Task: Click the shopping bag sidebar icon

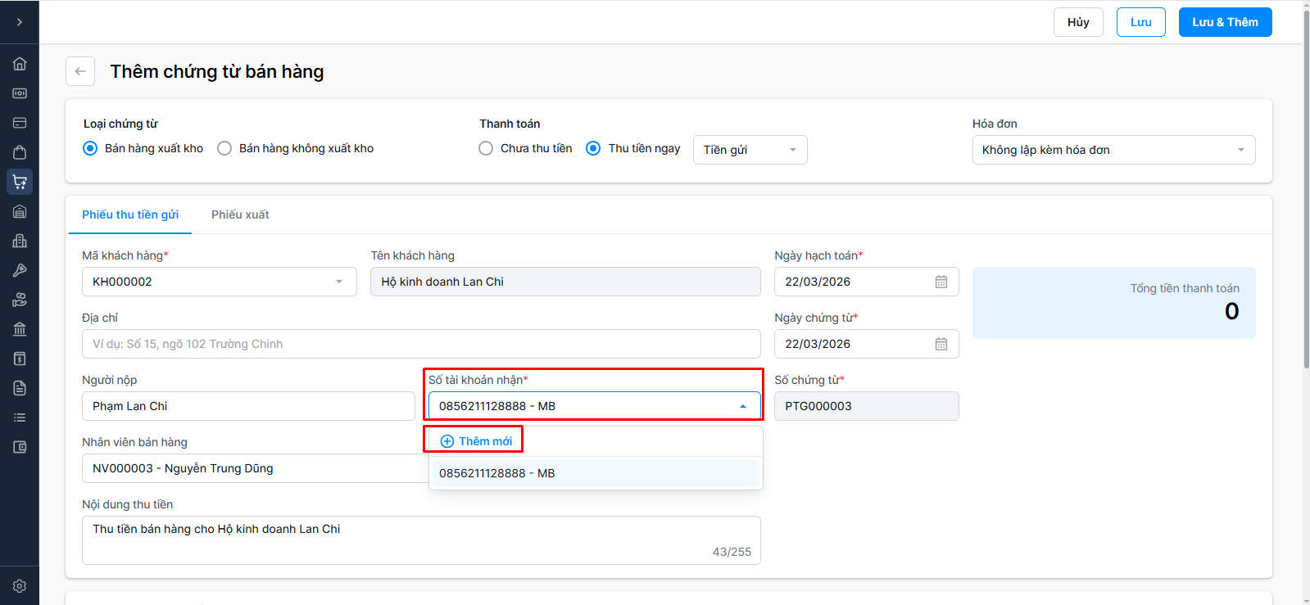Action: (x=20, y=152)
